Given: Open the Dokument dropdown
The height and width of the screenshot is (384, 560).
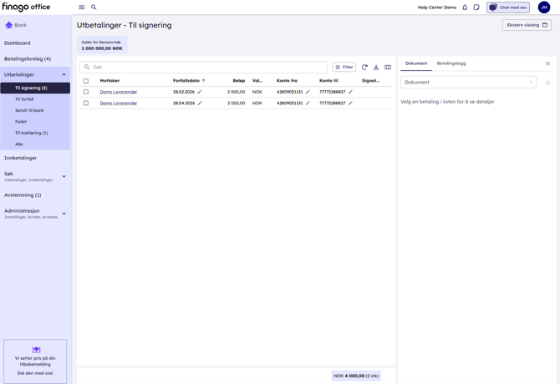Looking at the screenshot, I should coord(469,83).
